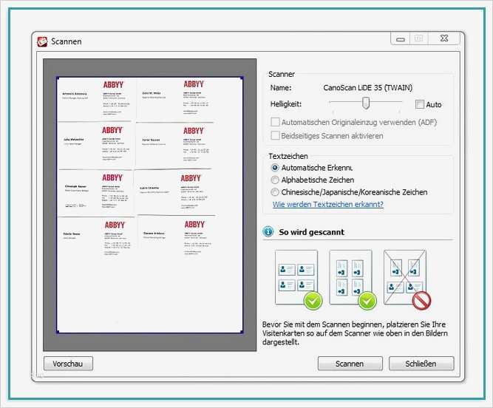Click the Schließen button
The image size is (493, 408).
(421, 364)
